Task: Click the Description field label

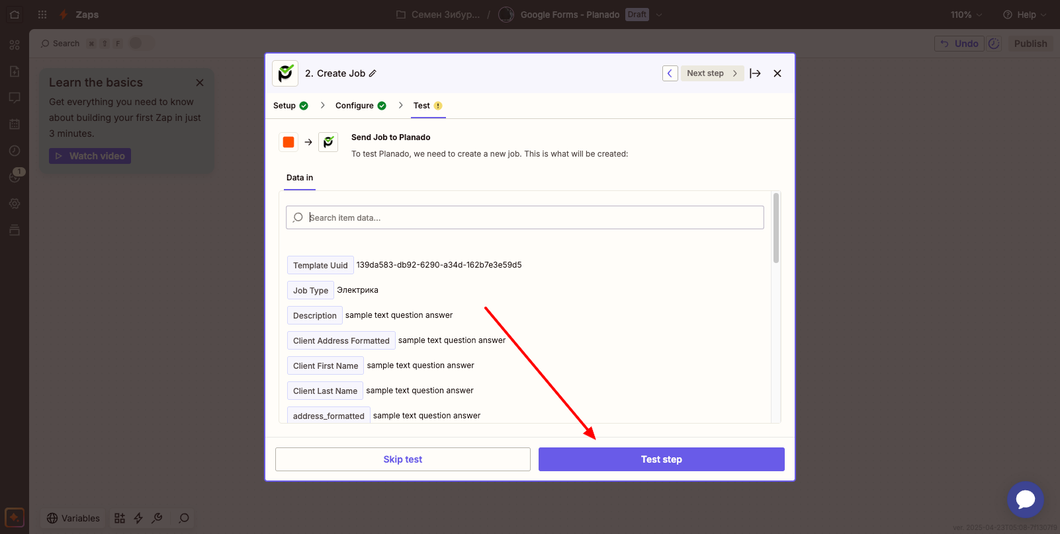Action: (315, 315)
